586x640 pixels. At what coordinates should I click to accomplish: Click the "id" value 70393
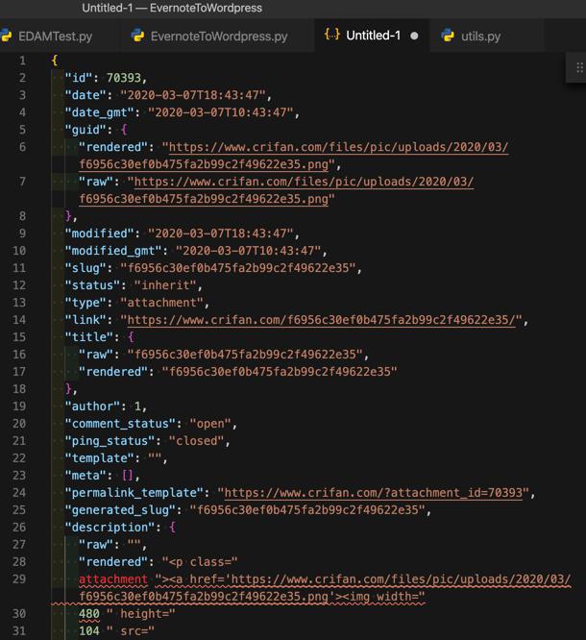pos(124,78)
